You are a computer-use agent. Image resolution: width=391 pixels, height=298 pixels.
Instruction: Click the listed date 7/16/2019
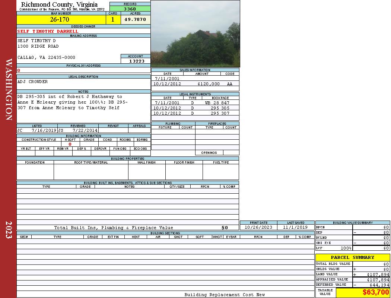point(44,131)
